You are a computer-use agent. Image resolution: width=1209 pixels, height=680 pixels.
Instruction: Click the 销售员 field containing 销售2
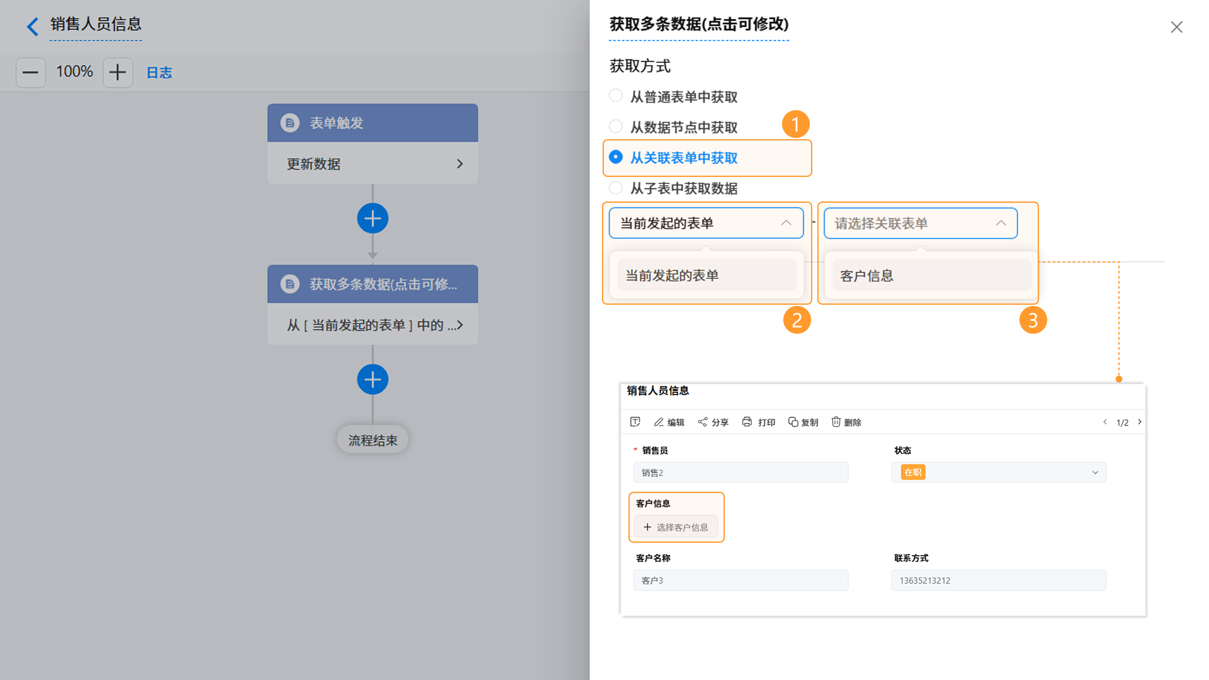tap(741, 472)
